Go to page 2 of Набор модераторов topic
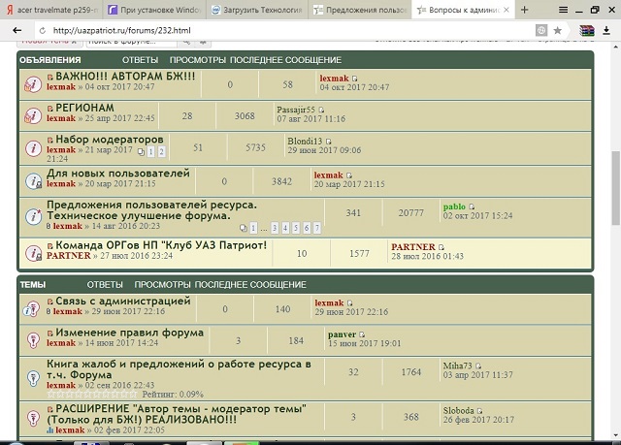Screen dimensions: 621x445 (161, 152)
